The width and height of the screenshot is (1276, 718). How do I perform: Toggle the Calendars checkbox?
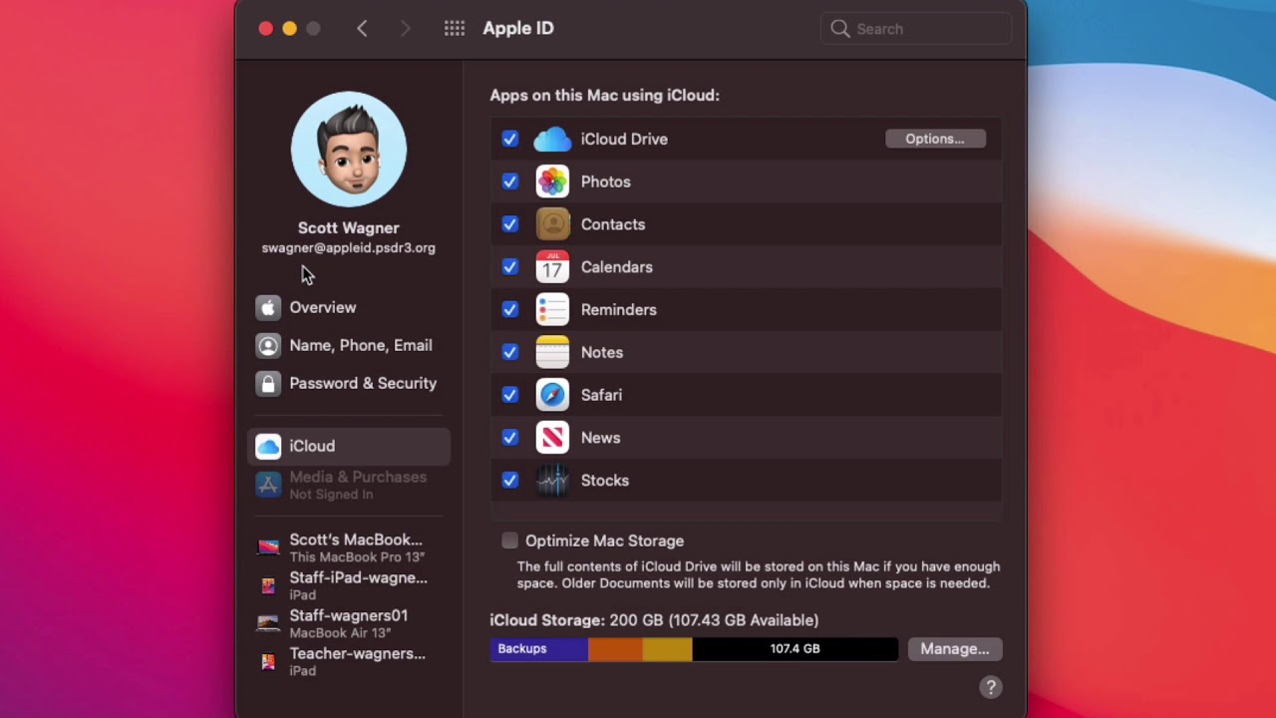coord(510,267)
